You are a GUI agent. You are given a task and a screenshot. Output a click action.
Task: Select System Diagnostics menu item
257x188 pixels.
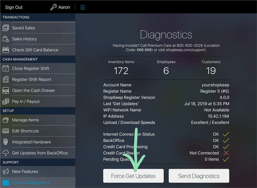(38, 182)
